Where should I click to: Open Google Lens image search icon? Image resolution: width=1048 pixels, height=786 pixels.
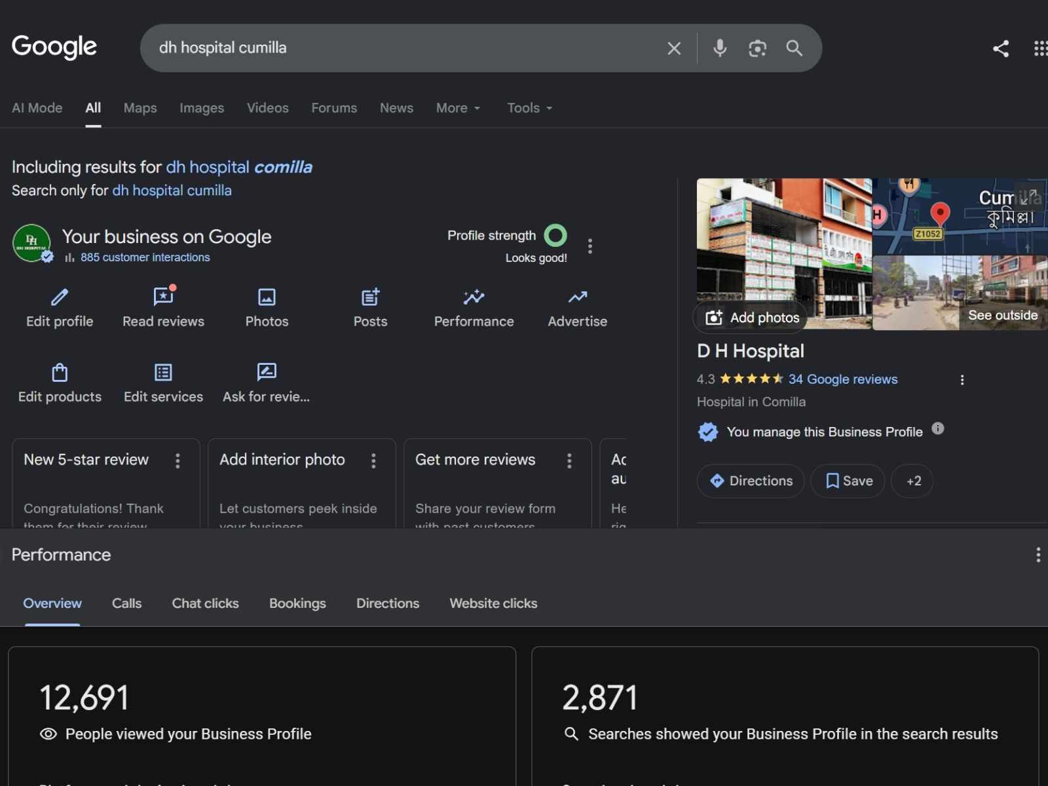tap(757, 48)
